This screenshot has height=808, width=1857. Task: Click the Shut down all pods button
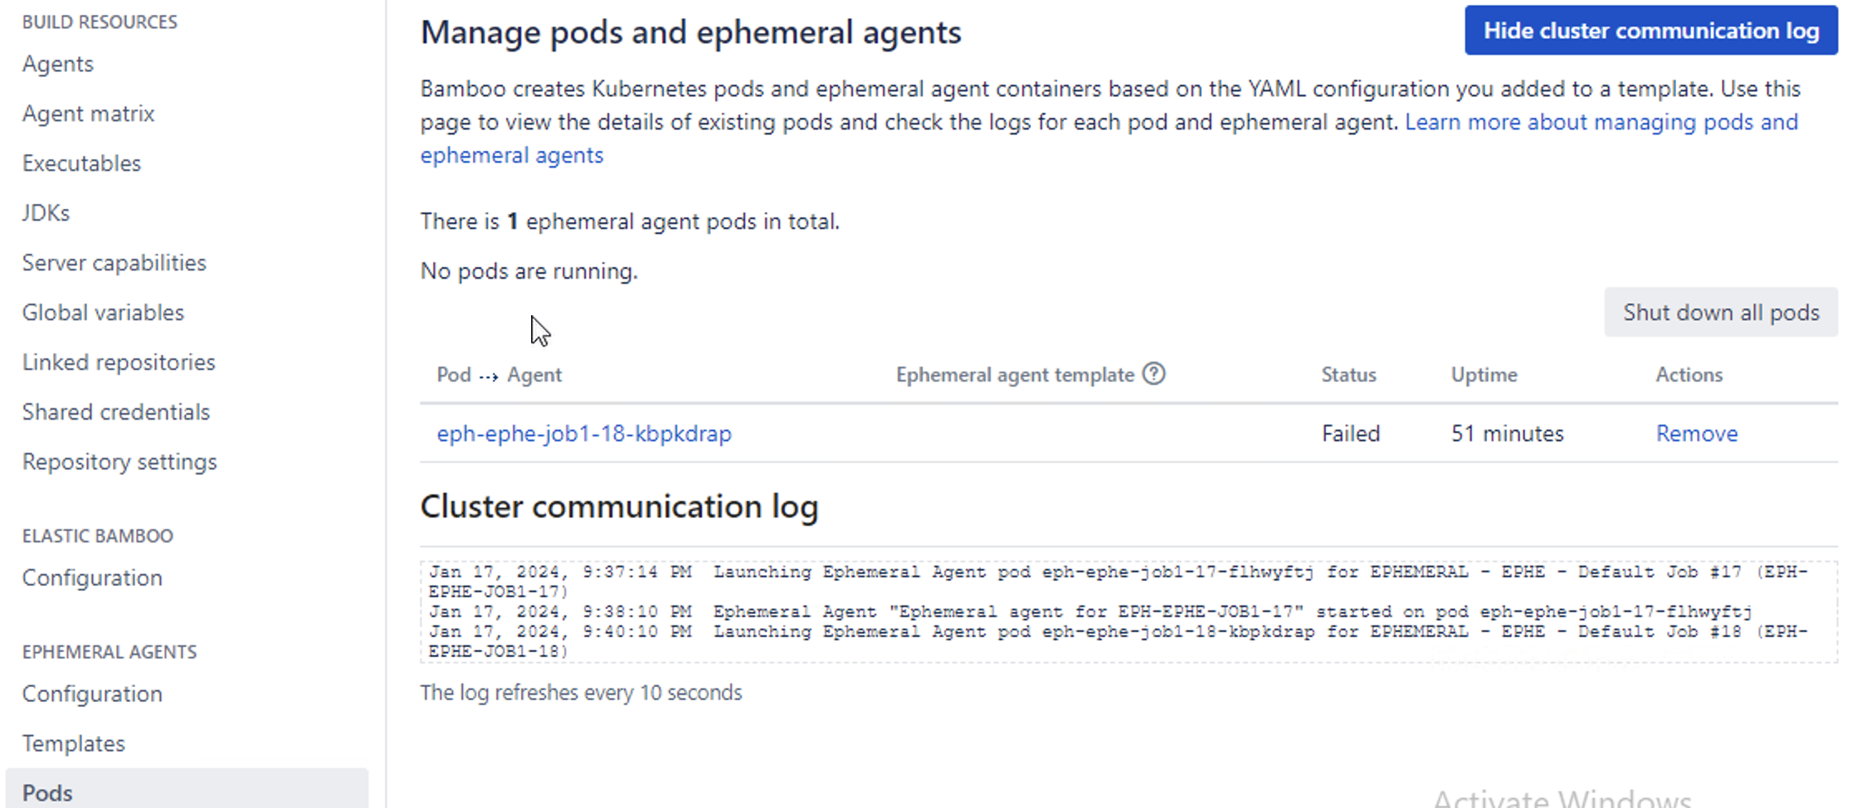point(1720,313)
